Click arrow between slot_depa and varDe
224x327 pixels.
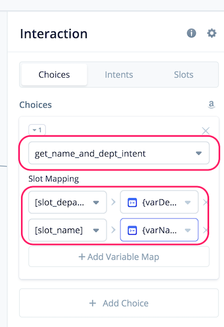pos(113,202)
